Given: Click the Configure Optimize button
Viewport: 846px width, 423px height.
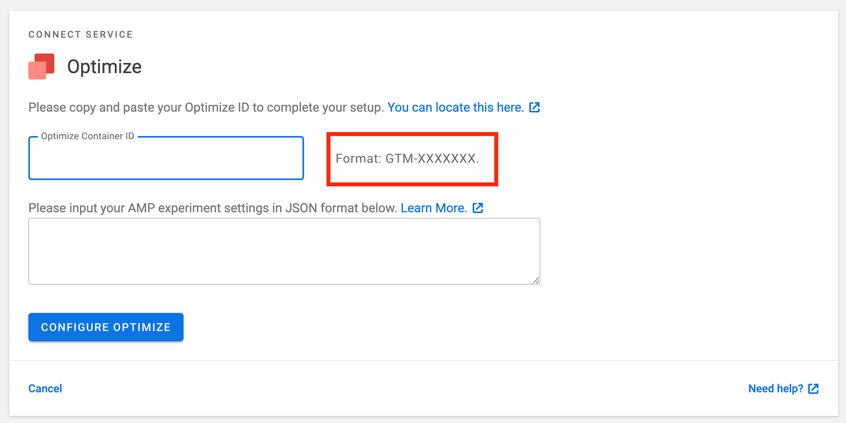Looking at the screenshot, I should click(106, 327).
